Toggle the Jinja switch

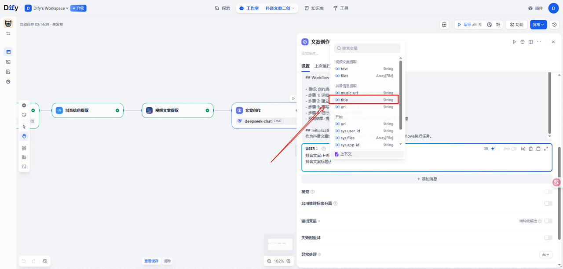coord(513,149)
